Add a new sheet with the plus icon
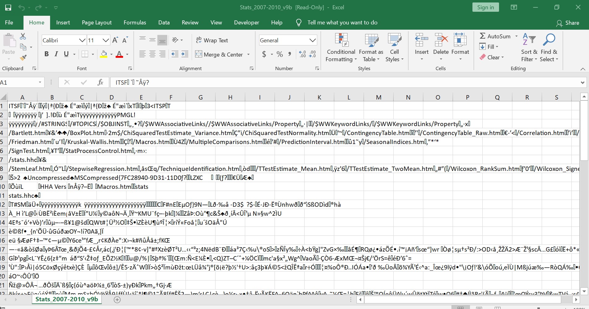589x309 pixels. [x=117, y=299]
